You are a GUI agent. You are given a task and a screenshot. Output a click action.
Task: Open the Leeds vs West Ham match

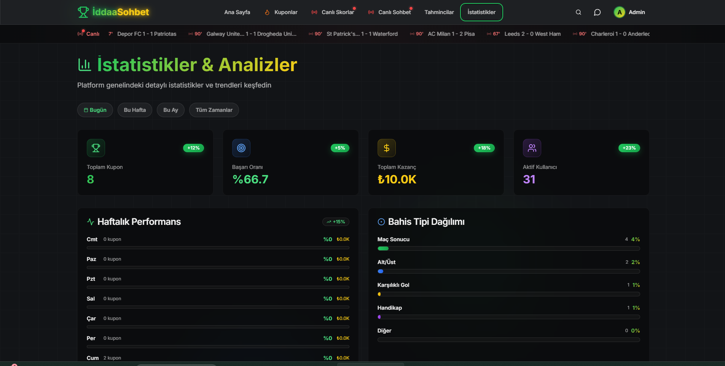pos(532,34)
